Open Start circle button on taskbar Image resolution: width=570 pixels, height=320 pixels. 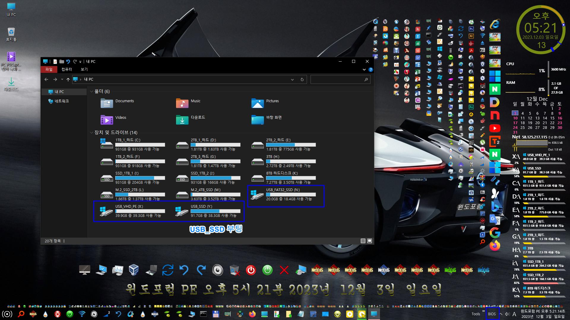coord(7,314)
